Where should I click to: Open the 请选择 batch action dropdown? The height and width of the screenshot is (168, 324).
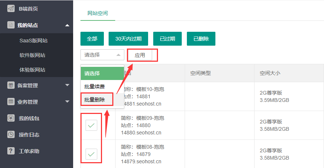point(102,55)
